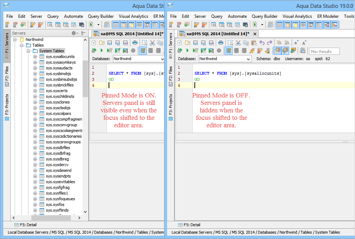Select sa@MS SQL 2014 tab in left window
The height and width of the screenshot is (239, 355).
(128, 34)
